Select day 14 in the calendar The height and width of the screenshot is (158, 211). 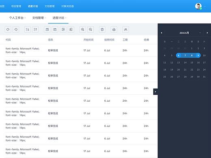[185, 62]
